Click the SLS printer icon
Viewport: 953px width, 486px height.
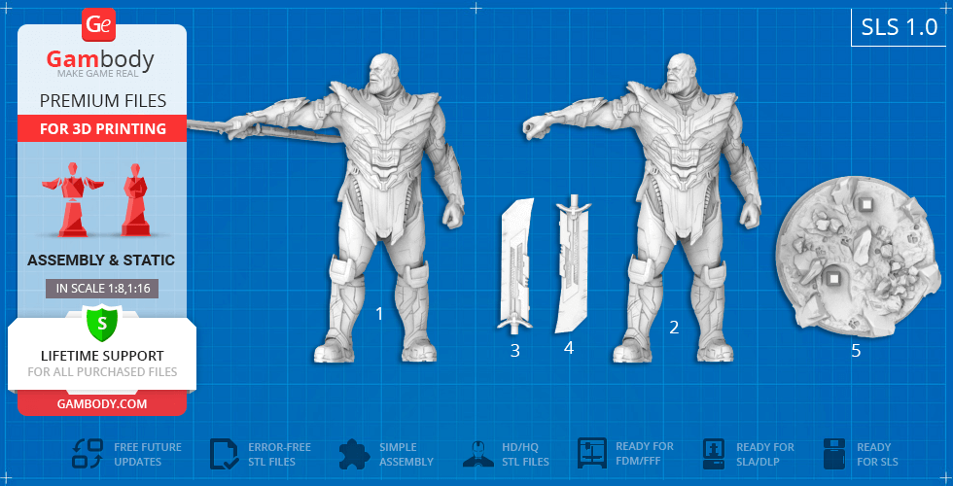coord(835,454)
